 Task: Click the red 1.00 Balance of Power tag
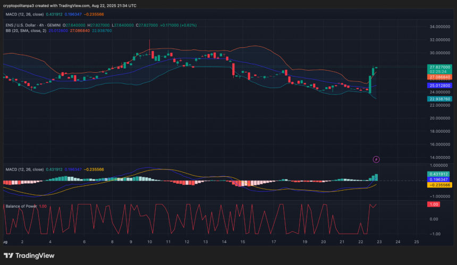click(x=433, y=204)
